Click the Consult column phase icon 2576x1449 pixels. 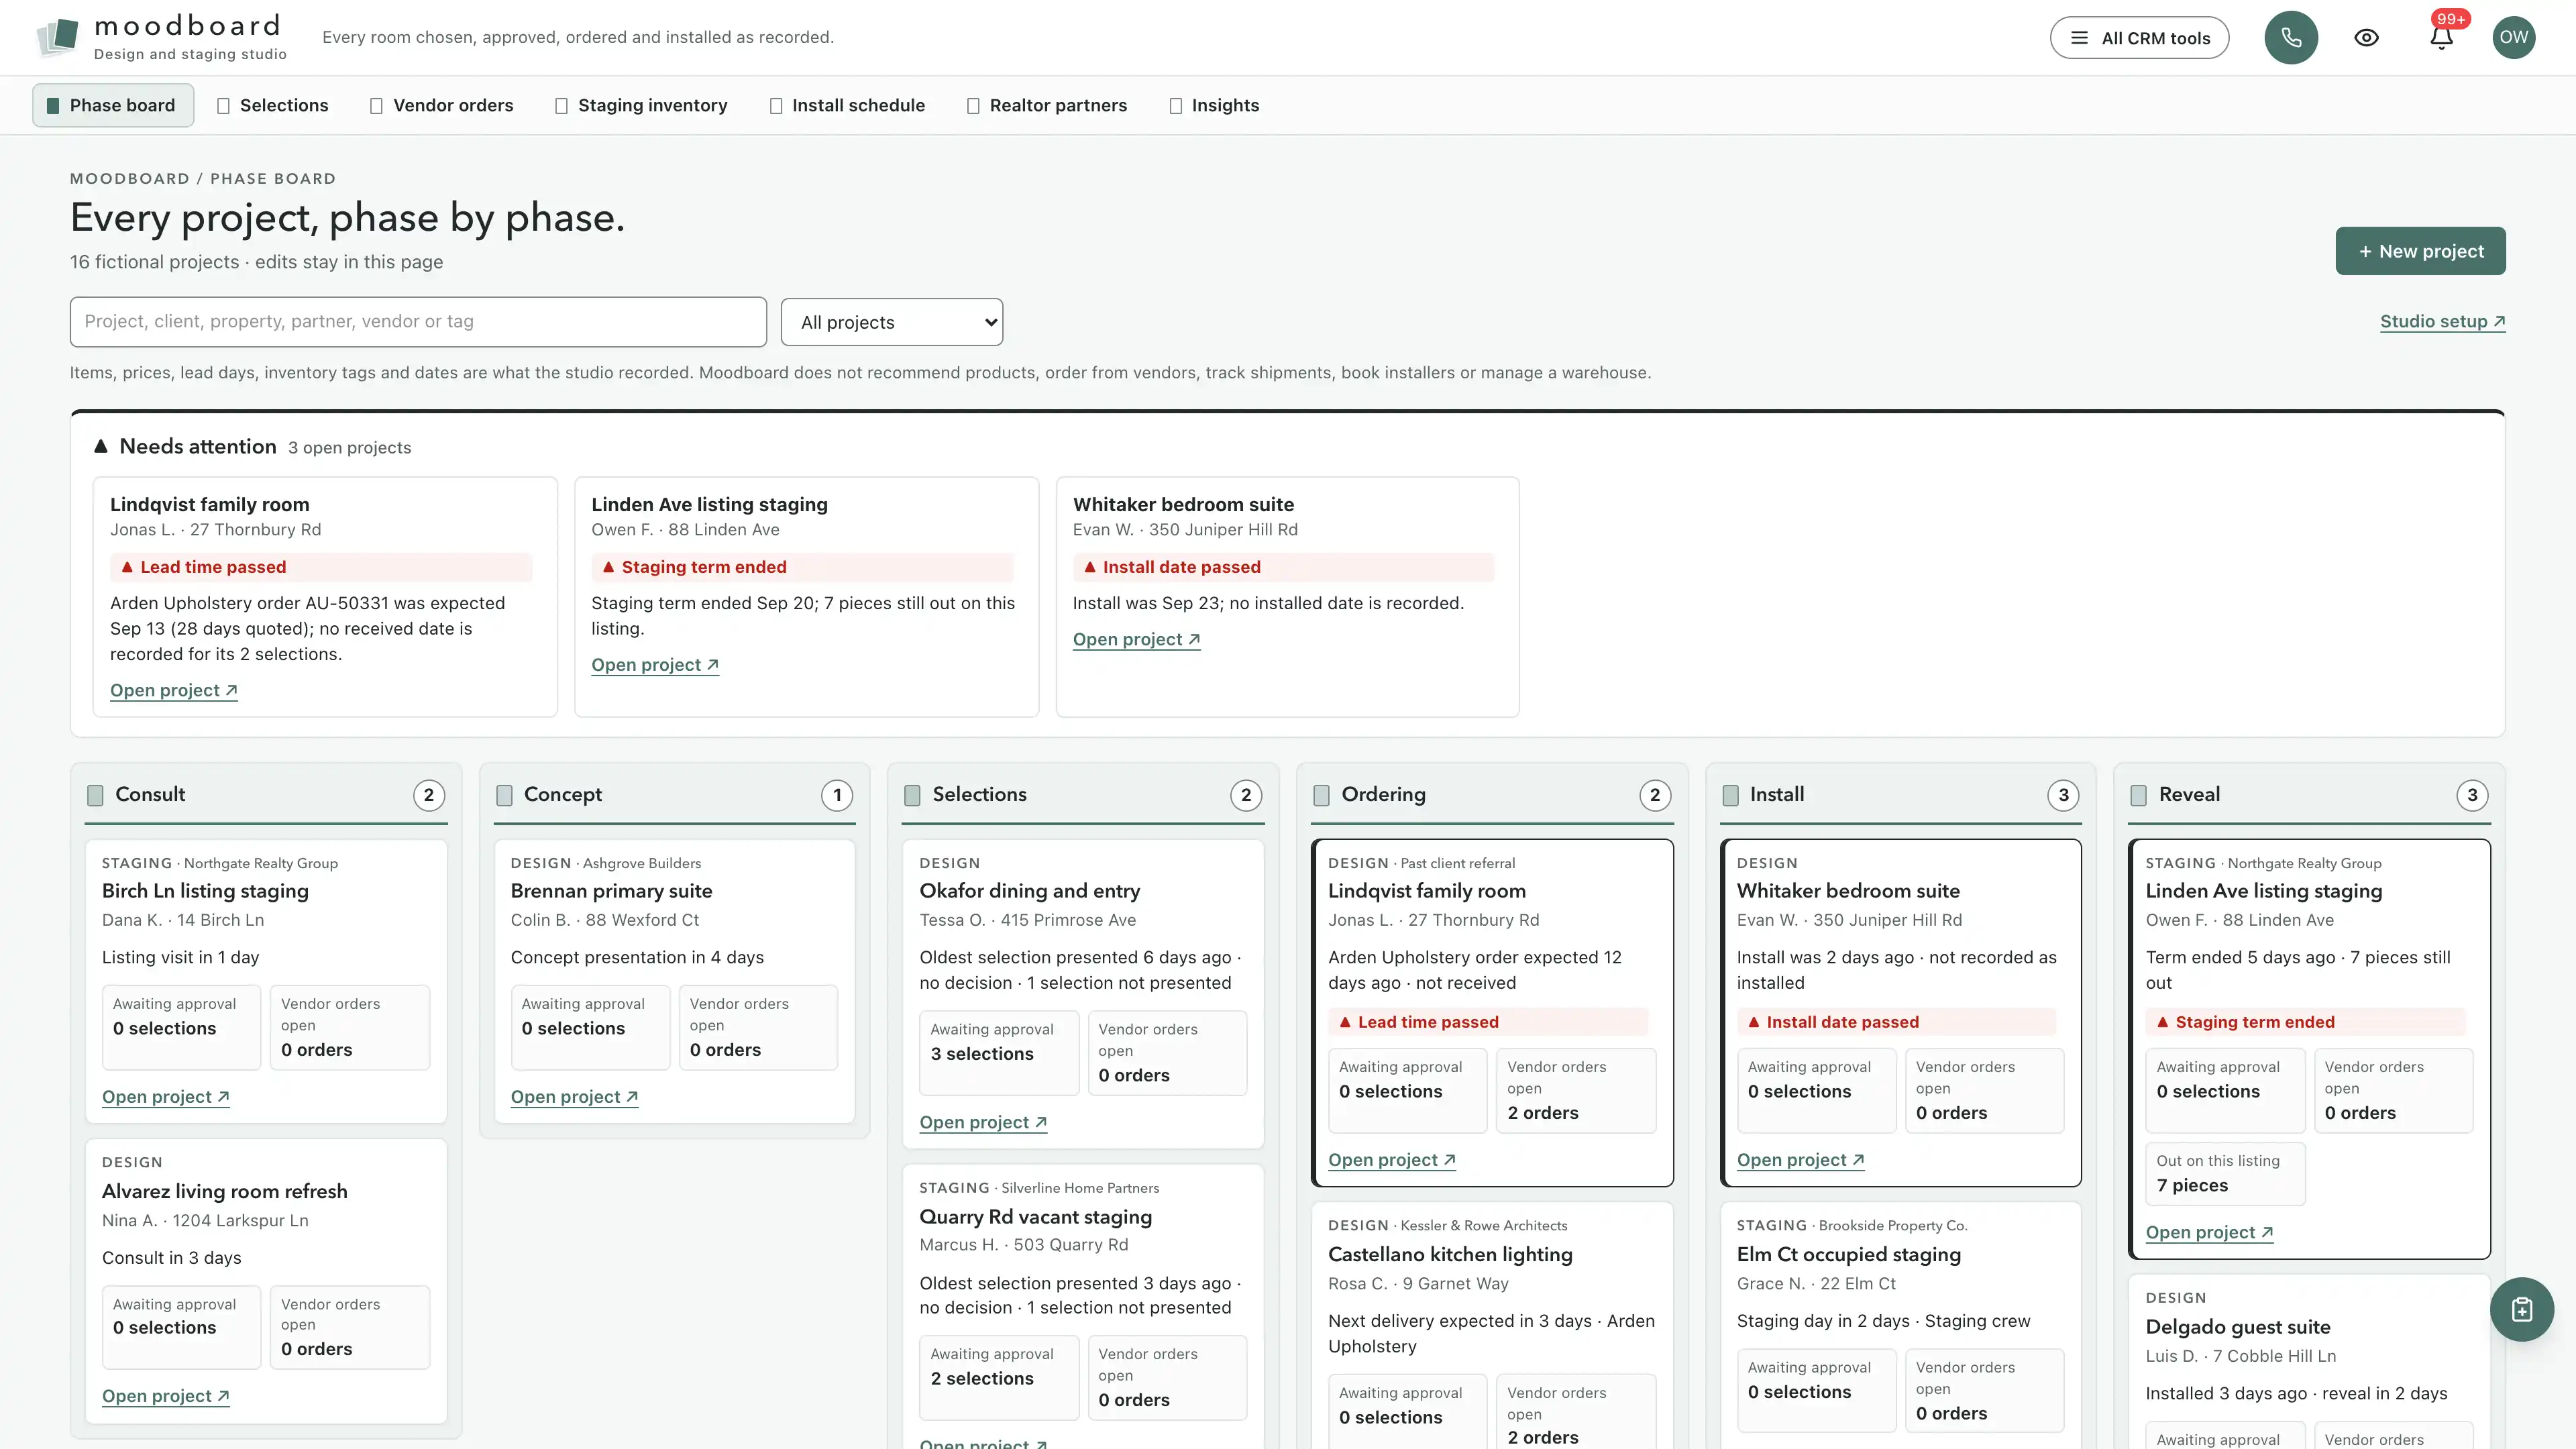(x=95, y=795)
